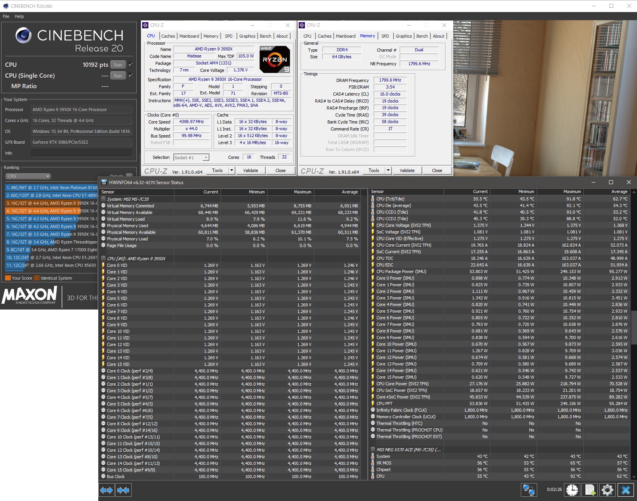The height and width of the screenshot is (501, 637).
Task: Switch to Caches tab in first CPU-Z
Action: (168, 36)
